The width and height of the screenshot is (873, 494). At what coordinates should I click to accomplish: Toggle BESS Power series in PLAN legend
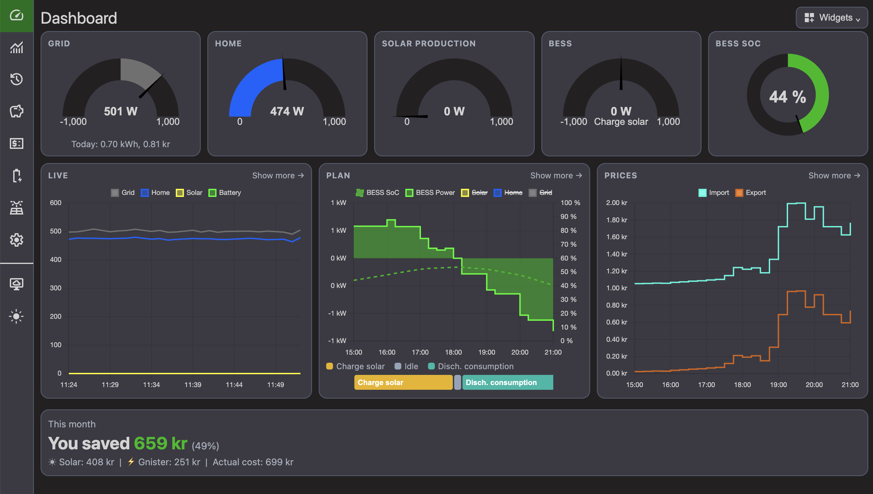pyautogui.click(x=430, y=193)
